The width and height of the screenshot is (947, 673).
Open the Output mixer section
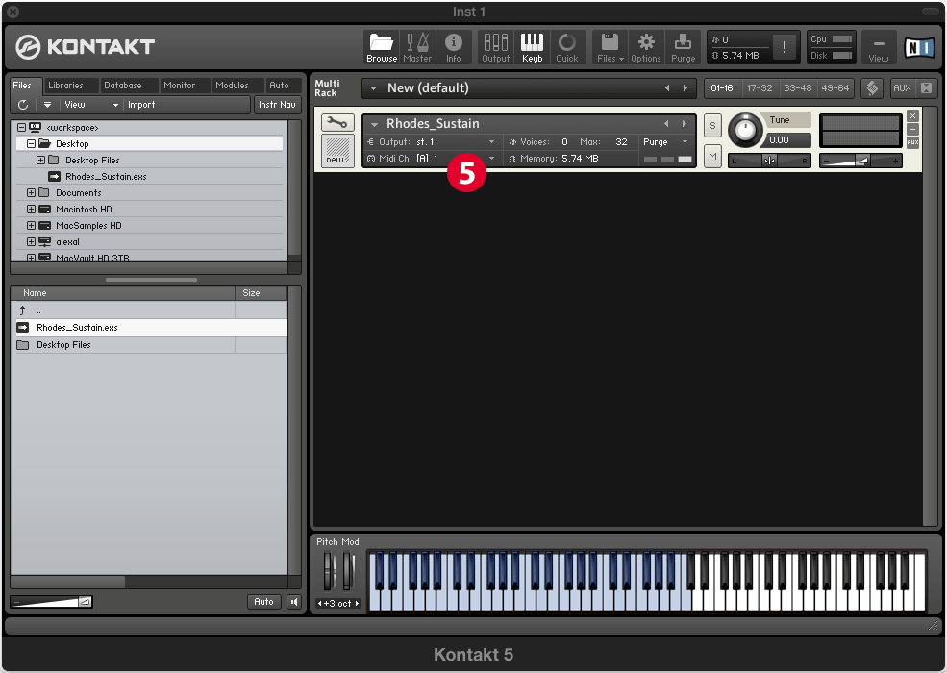(x=496, y=47)
